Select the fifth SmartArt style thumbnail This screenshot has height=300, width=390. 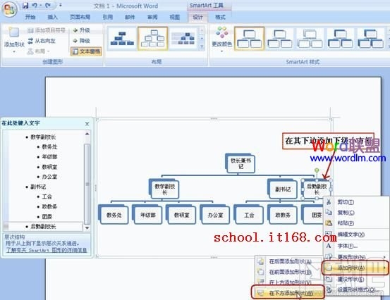371,39
